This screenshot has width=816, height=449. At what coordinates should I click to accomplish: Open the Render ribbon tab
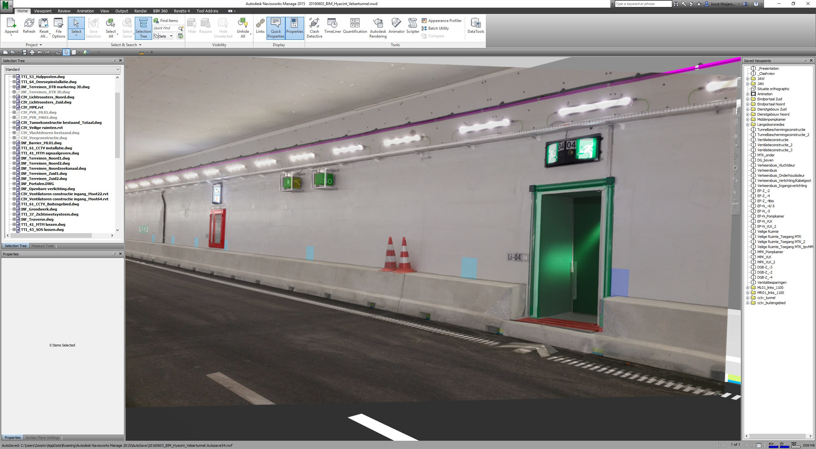[x=141, y=11]
